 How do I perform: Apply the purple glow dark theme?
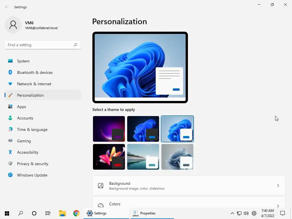tap(109, 129)
